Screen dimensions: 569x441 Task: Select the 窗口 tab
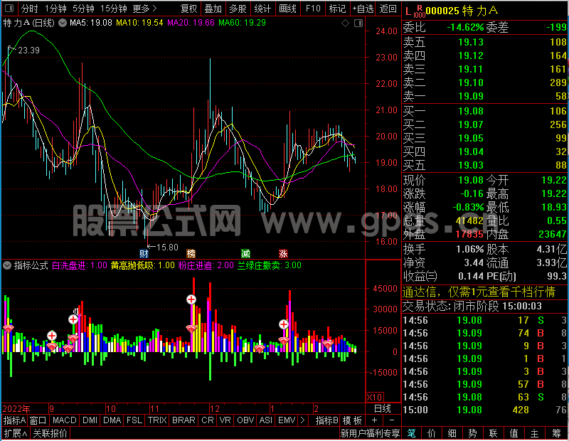click(x=38, y=420)
